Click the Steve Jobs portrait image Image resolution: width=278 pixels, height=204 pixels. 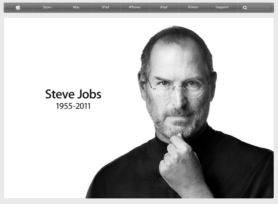coord(179,112)
